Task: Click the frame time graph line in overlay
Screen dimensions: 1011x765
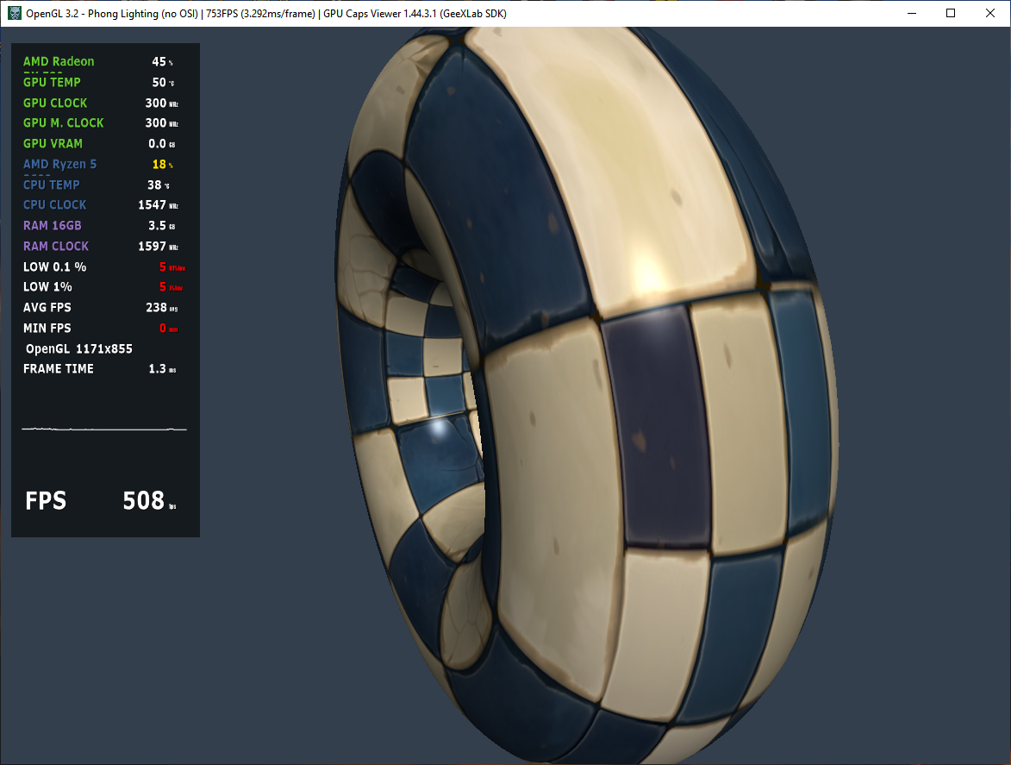Action: pos(103,429)
